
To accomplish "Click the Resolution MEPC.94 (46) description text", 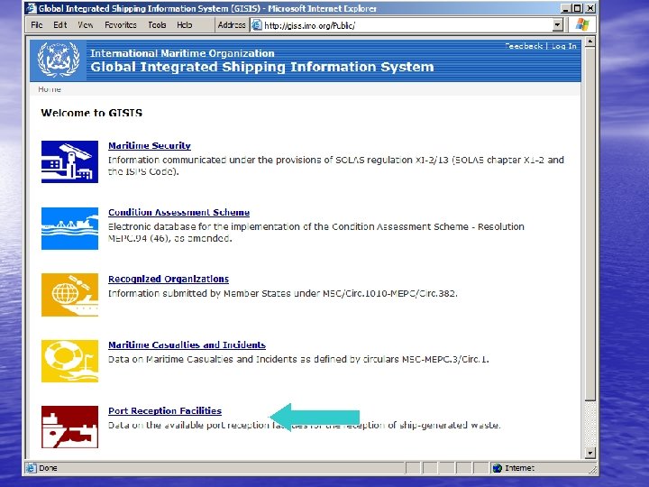I will pyautogui.click(x=315, y=233).
